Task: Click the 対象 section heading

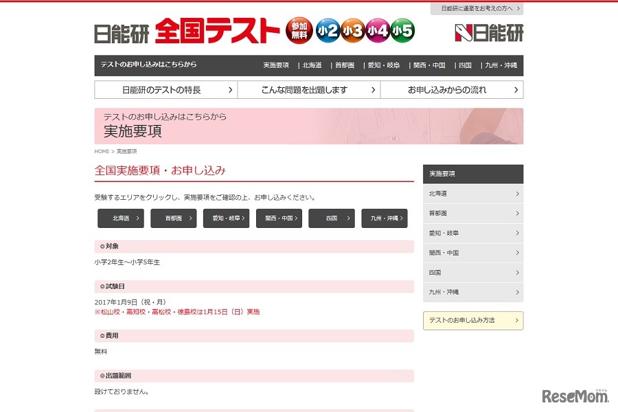Action: click(x=254, y=247)
